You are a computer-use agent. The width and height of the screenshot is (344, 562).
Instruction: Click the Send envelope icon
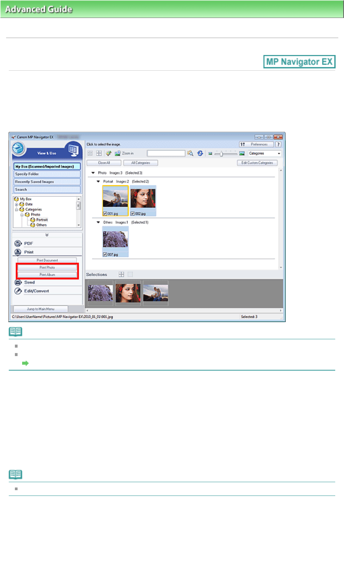(x=18, y=282)
